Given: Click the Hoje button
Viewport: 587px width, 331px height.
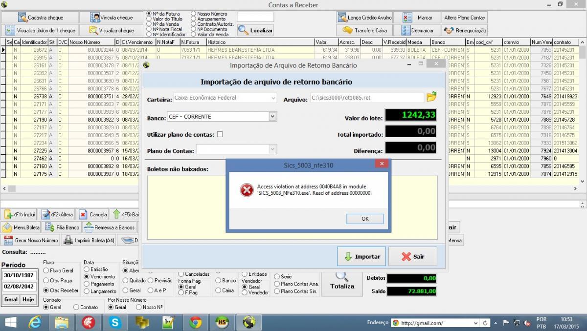Looking at the screenshot, I should pos(28,299).
